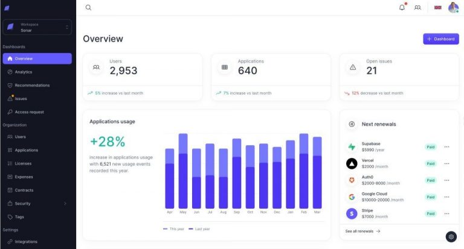Click the Stripe logo icon

[x=352, y=213]
